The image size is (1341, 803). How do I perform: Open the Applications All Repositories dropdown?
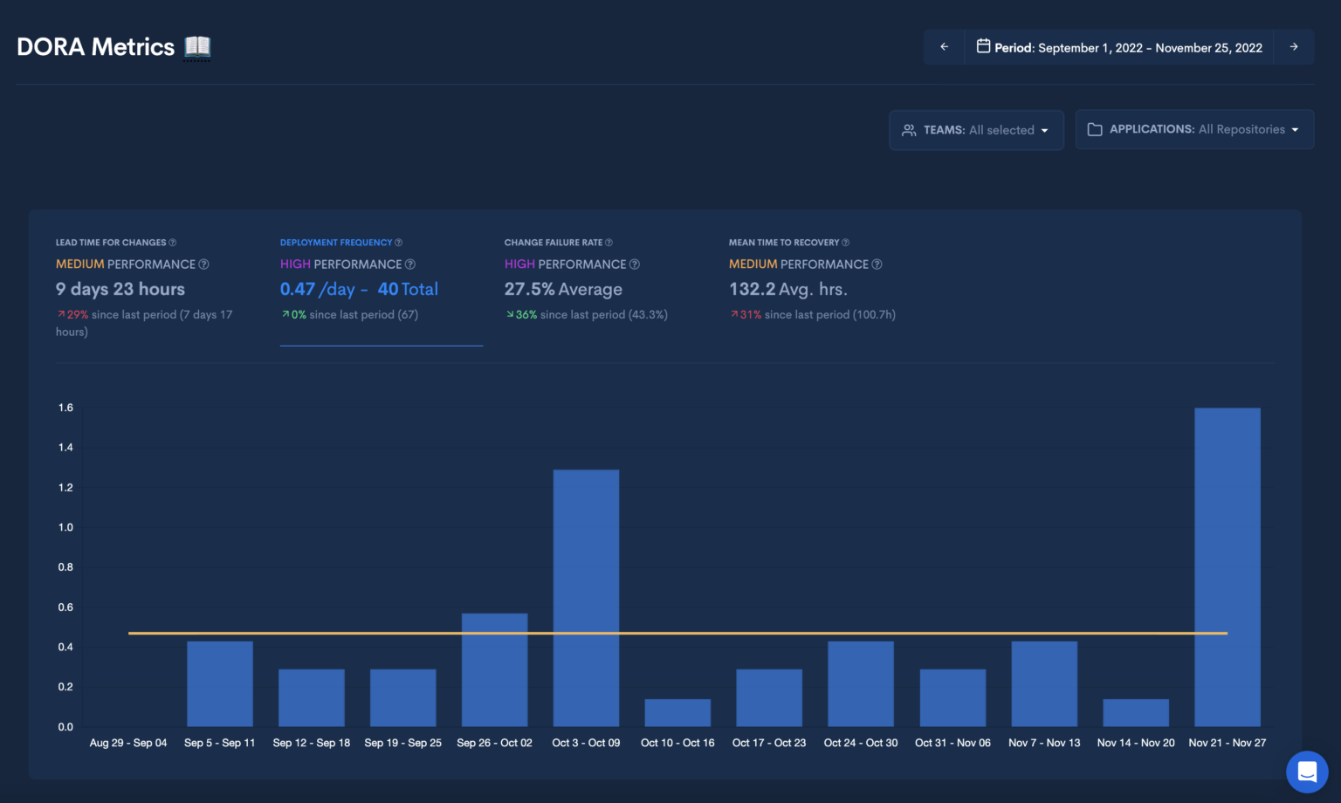click(x=1194, y=128)
